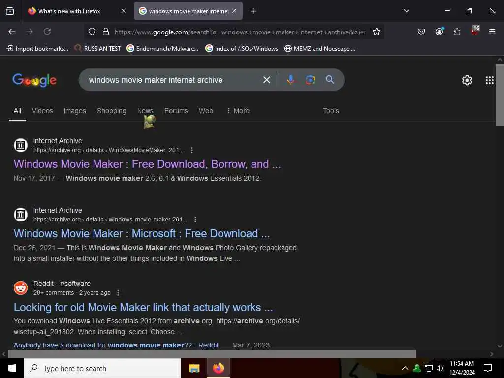504x378 pixels.
Task: Switch to What's new with Firefox tab
Action: pos(69,11)
